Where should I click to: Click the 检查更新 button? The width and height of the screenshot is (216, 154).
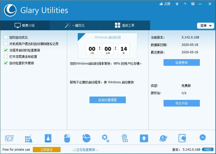click(181, 62)
